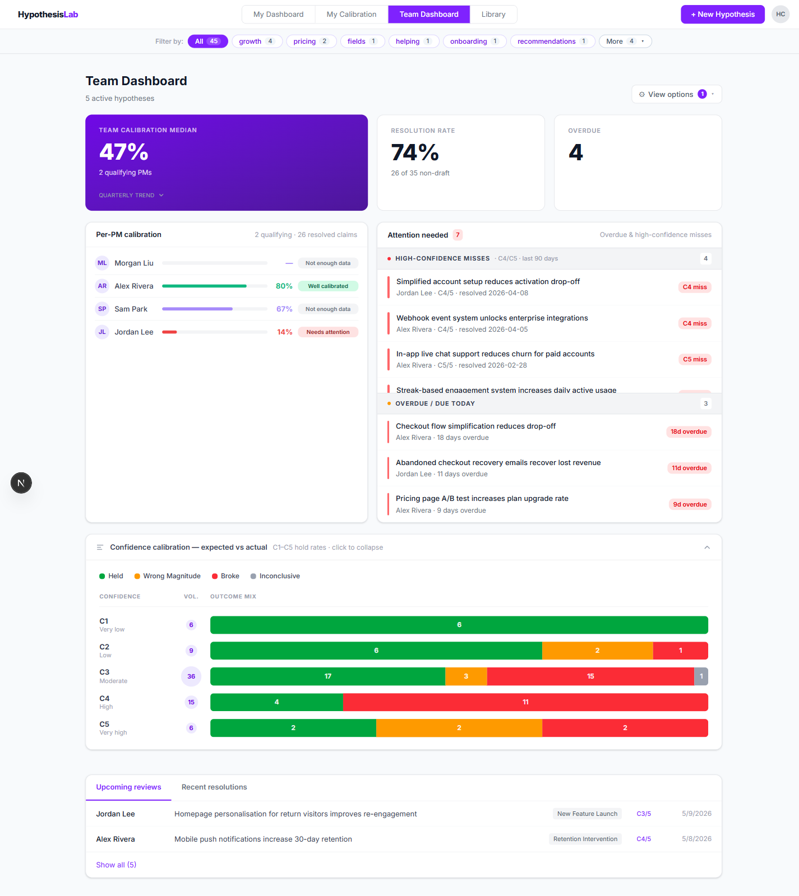Click the list icon beside Confidence calibration

[x=100, y=547]
